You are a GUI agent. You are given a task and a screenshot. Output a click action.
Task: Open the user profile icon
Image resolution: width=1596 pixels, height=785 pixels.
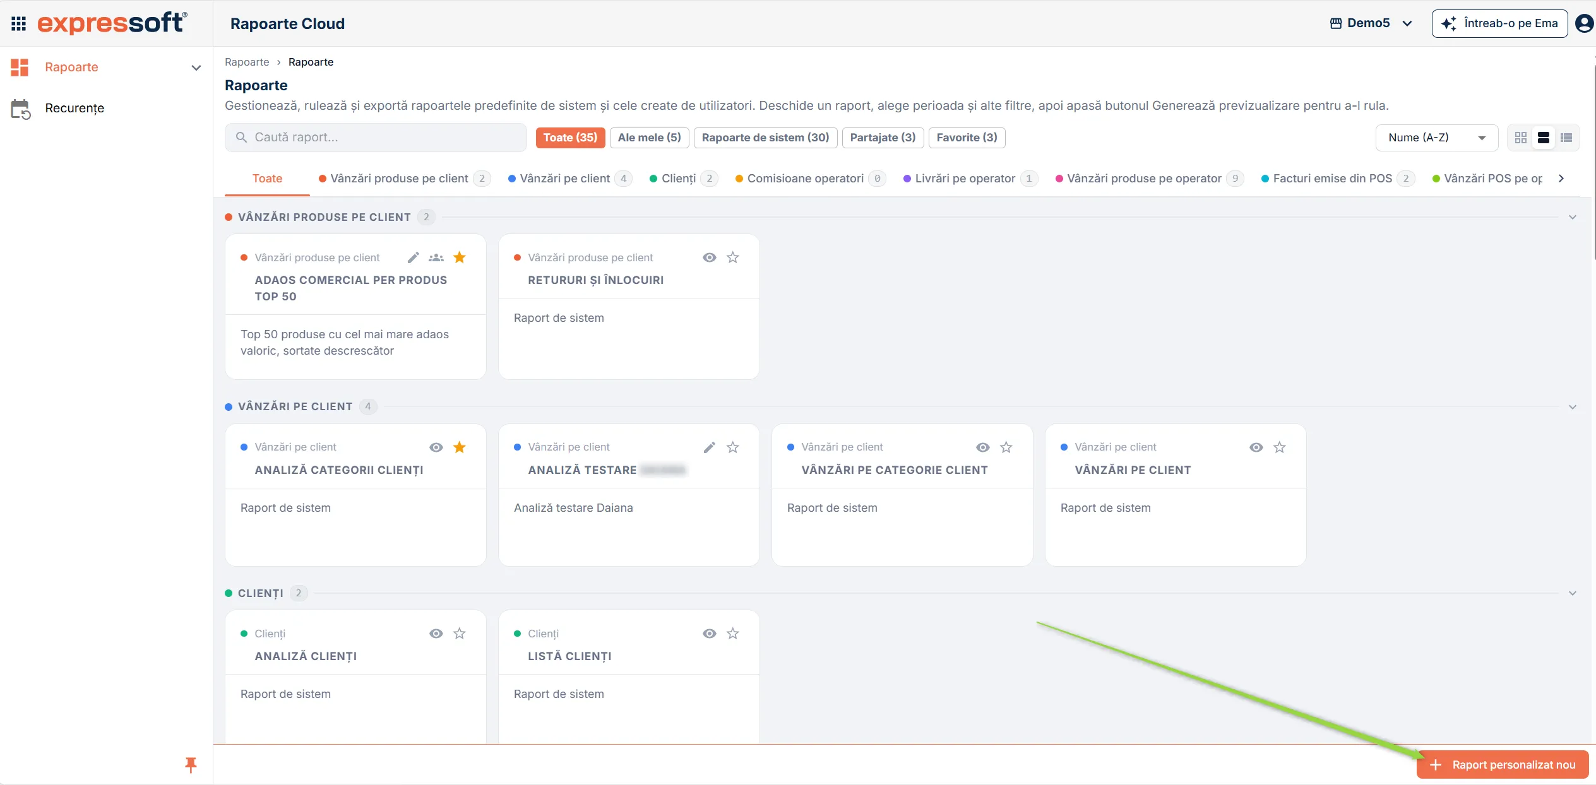pyautogui.click(x=1584, y=23)
